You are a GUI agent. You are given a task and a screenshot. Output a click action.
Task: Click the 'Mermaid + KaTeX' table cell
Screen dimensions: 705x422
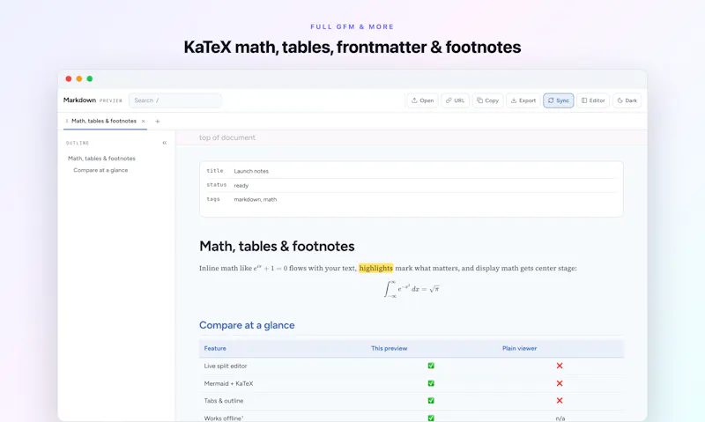pos(228,384)
